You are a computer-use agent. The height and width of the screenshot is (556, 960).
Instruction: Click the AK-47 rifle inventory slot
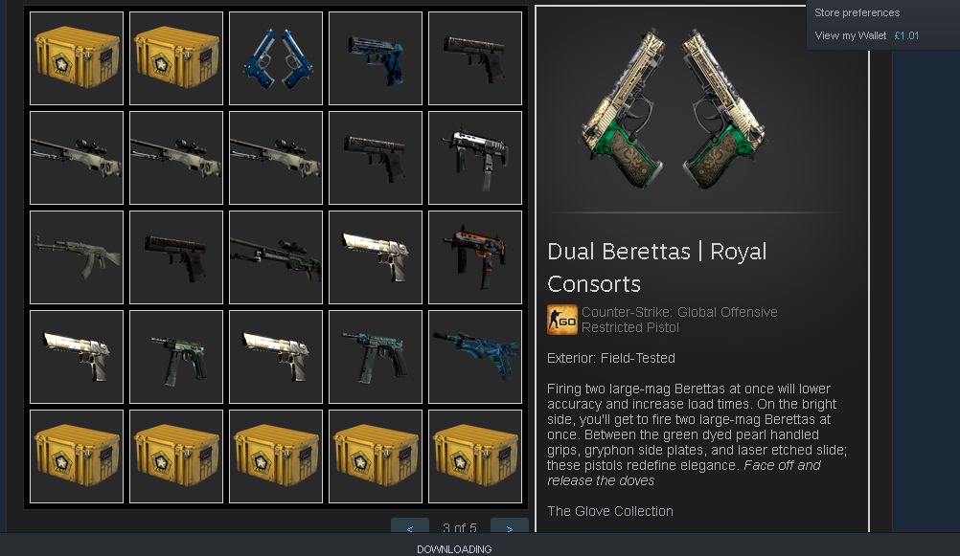77,257
